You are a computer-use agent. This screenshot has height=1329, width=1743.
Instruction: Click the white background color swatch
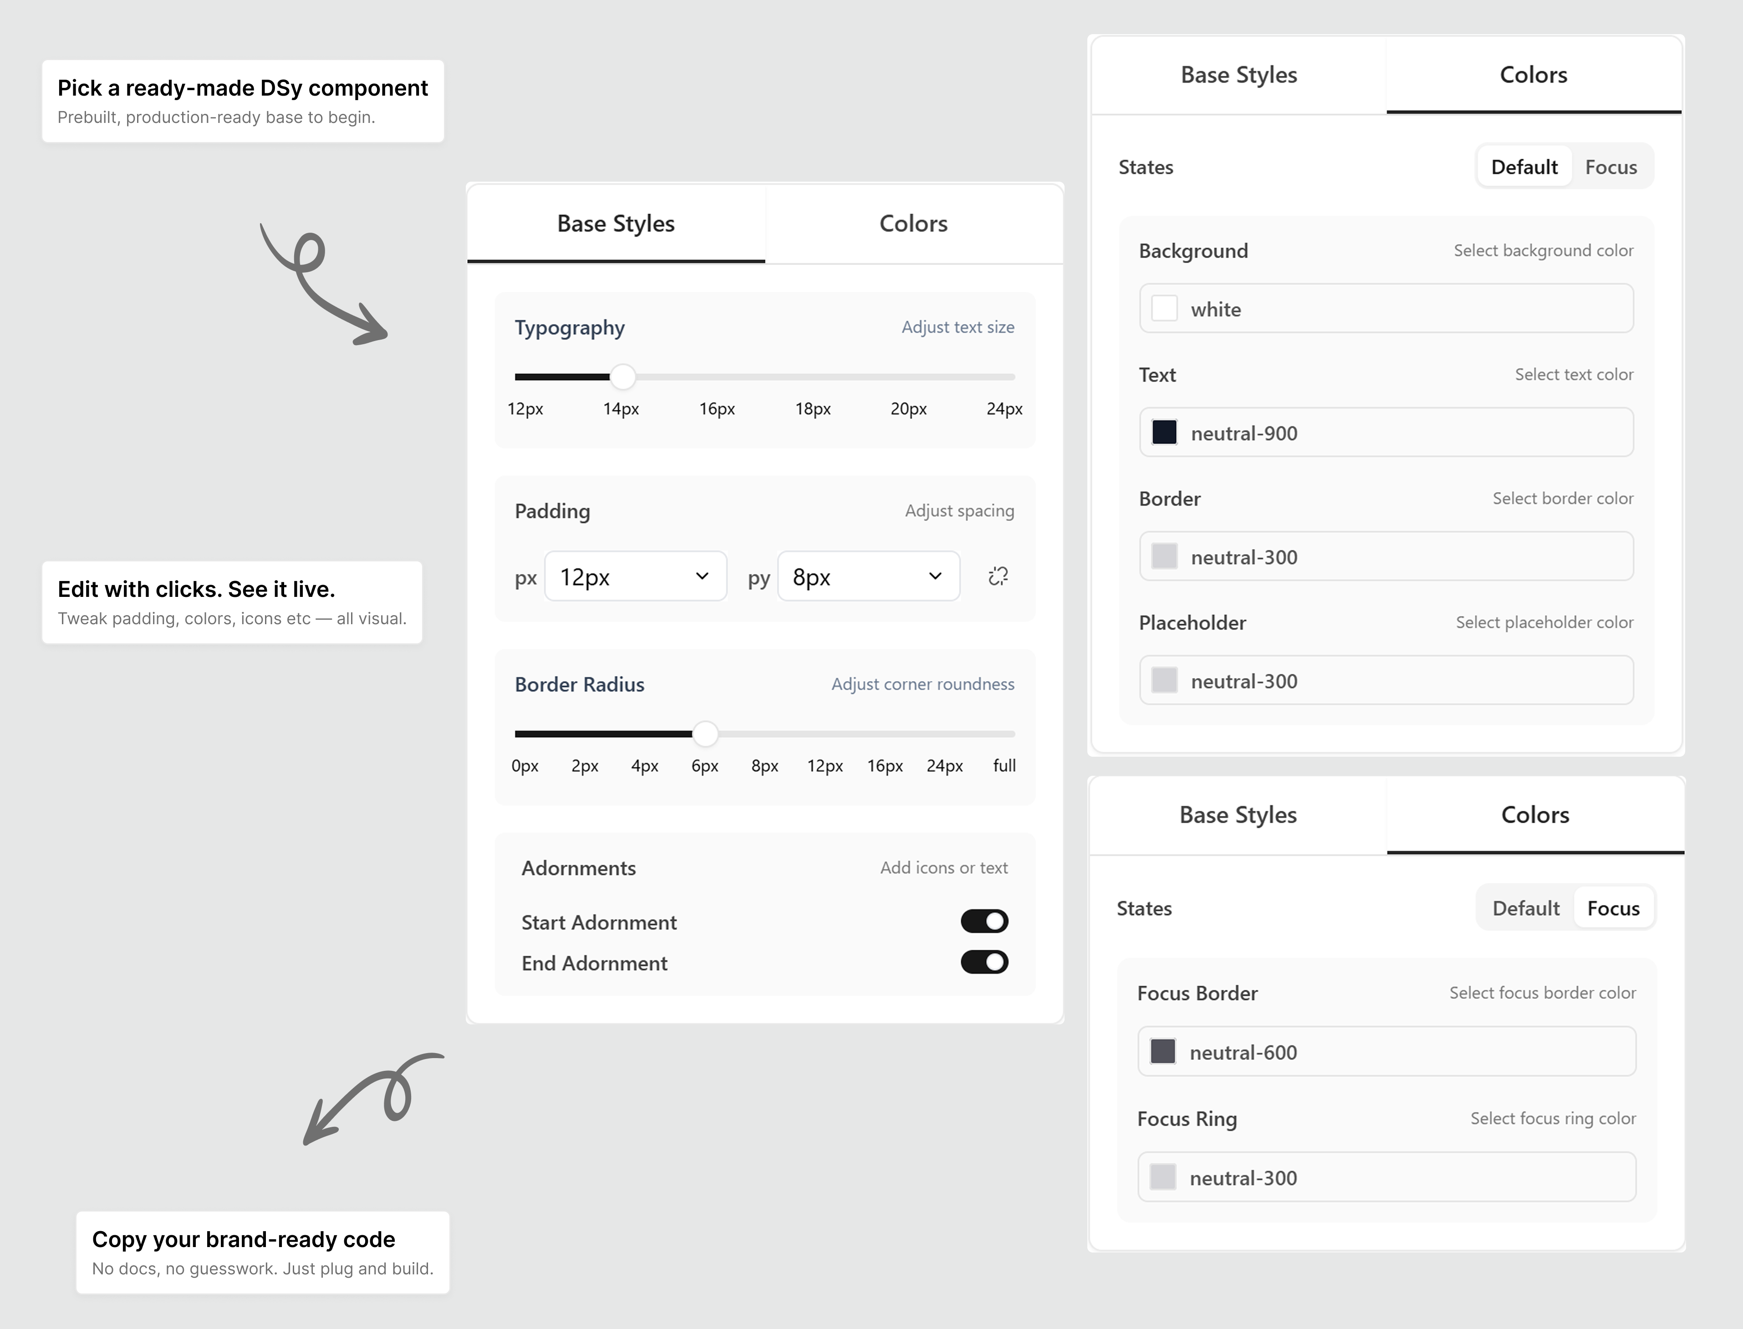pos(1164,309)
